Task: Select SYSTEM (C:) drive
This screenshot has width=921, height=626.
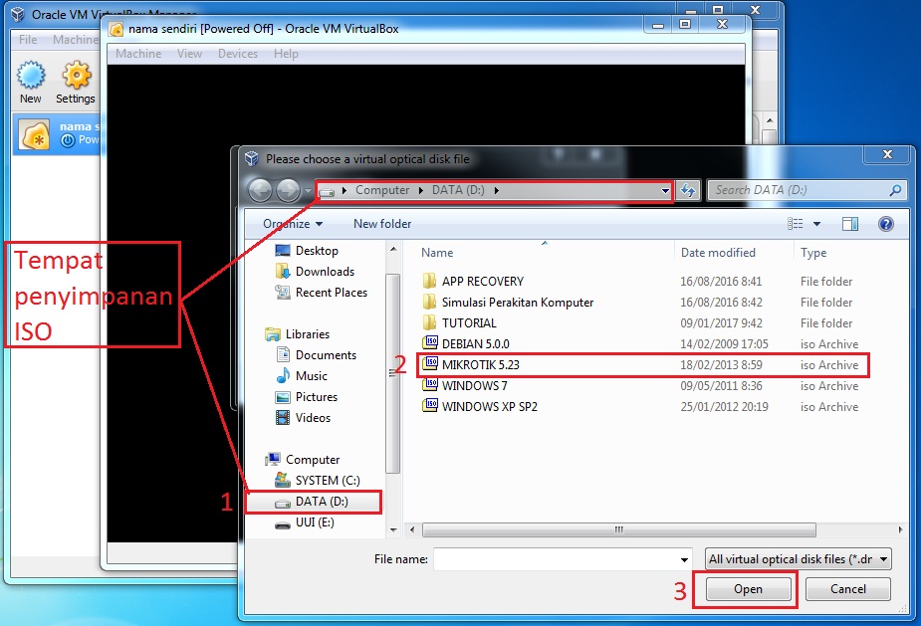Action: pyautogui.click(x=328, y=481)
